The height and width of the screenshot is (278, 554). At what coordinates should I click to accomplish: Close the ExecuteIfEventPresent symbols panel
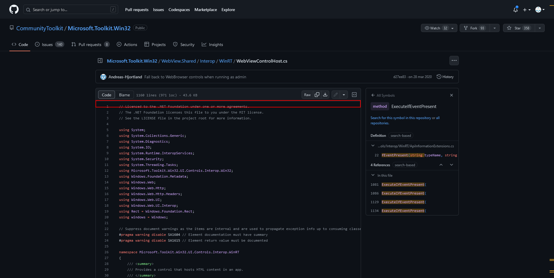(452, 95)
